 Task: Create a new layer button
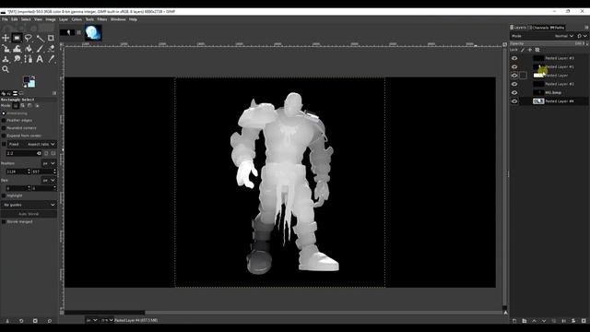click(514, 321)
